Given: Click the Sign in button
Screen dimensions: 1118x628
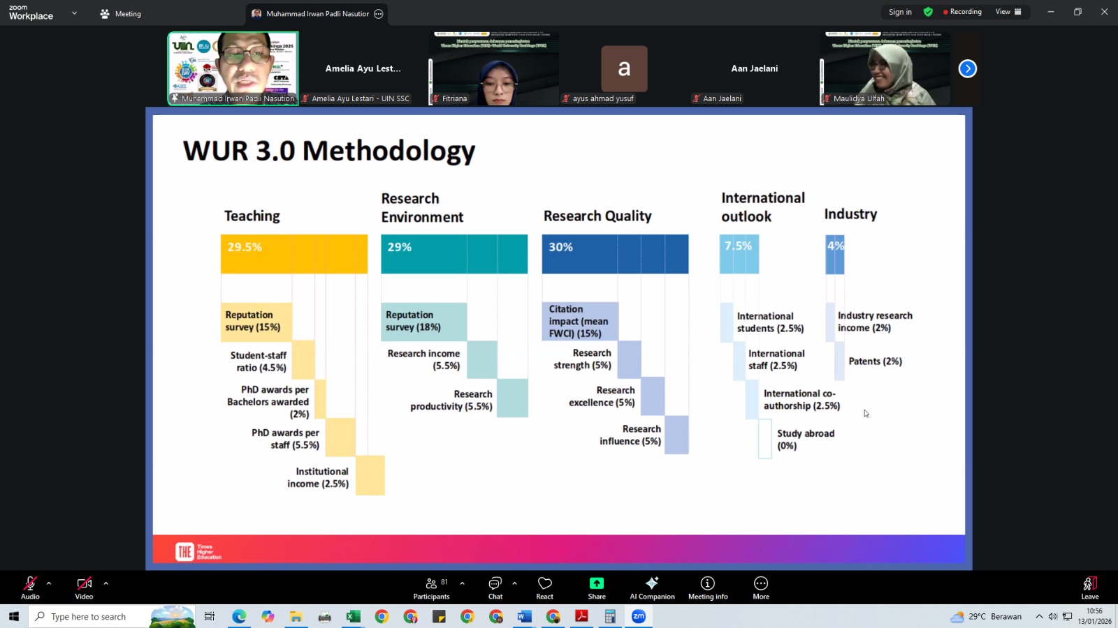Looking at the screenshot, I should [x=900, y=12].
